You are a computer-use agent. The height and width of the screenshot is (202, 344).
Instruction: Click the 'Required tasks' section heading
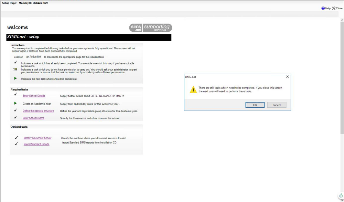coord(19,89)
